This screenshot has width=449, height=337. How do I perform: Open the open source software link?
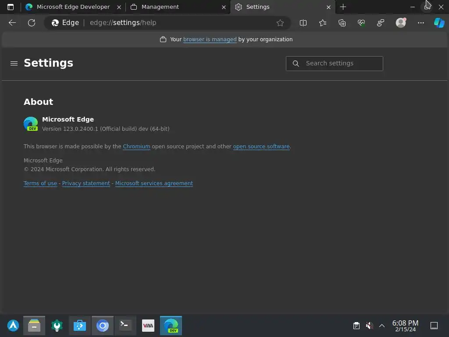[261, 147]
